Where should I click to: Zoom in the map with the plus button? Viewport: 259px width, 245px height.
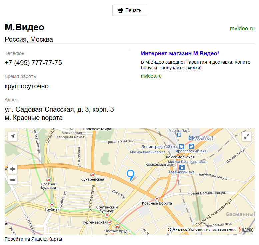click(x=13, y=169)
